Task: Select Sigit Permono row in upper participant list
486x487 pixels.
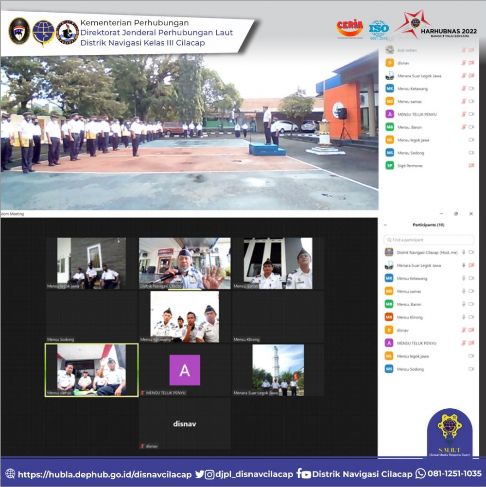Action: tap(430, 166)
